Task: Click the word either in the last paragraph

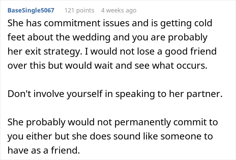Action: click(x=39, y=136)
